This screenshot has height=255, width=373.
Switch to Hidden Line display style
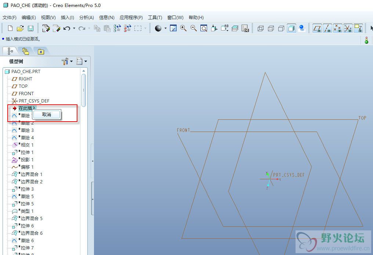[x=271, y=28]
